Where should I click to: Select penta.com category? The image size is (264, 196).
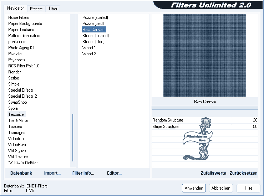click(17, 42)
